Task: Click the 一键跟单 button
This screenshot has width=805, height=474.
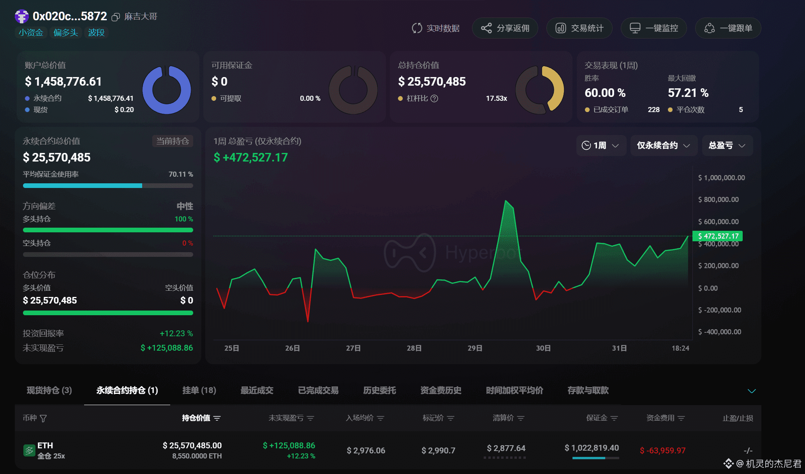Action: point(728,28)
